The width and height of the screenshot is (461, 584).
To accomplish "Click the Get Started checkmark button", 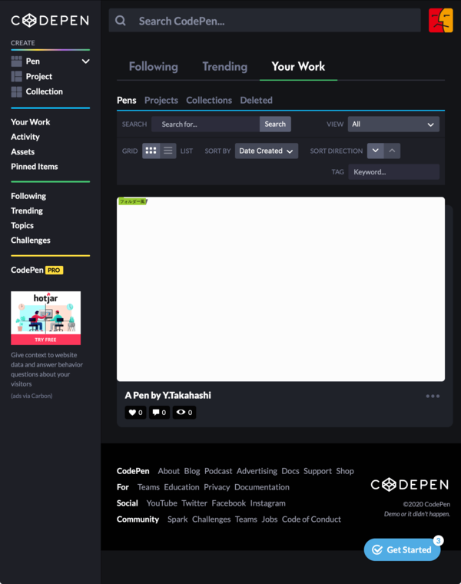I will coord(402,549).
